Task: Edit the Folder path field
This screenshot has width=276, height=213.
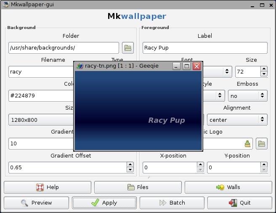Action: [x=64, y=48]
